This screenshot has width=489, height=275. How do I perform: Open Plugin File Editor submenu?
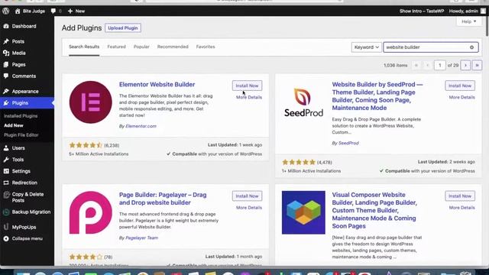tap(21, 135)
